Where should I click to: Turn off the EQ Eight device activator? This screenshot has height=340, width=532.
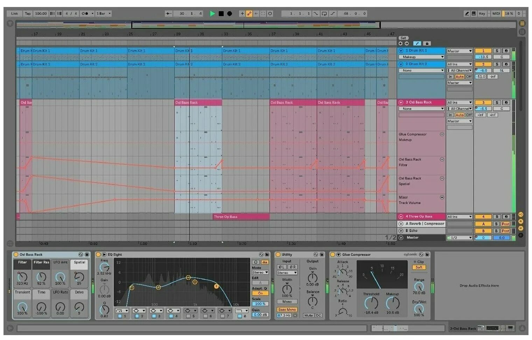98,255
